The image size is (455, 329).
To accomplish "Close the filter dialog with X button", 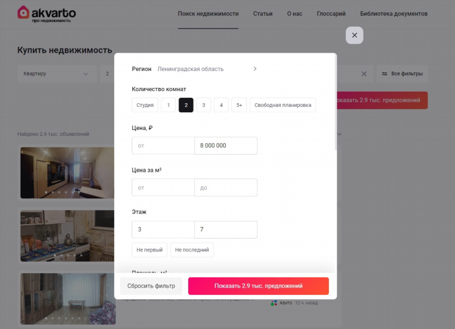I will pos(354,35).
